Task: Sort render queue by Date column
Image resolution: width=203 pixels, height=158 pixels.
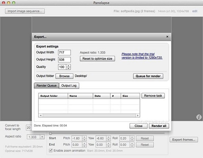Action: (x=102, y=96)
